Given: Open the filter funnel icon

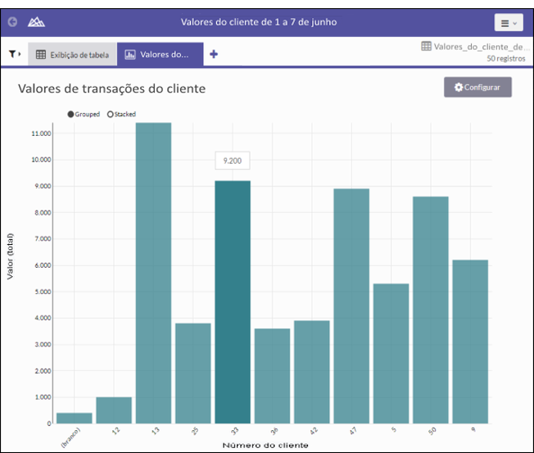Looking at the screenshot, I should tap(12, 54).
